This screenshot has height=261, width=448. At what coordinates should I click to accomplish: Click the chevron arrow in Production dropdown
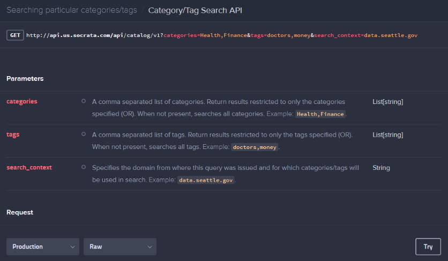[72, 247]
